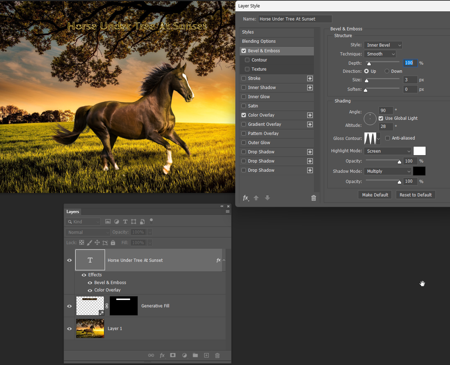
Task: Click the link layers chain icon
Action: click(151, 355)
